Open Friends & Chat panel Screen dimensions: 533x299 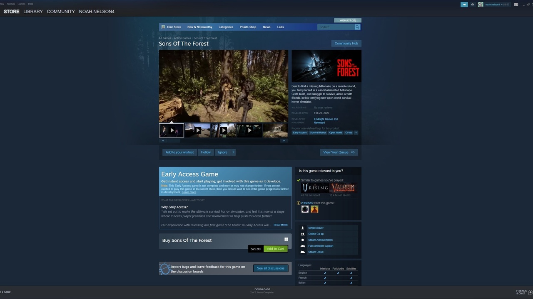[x=521, y=292]
